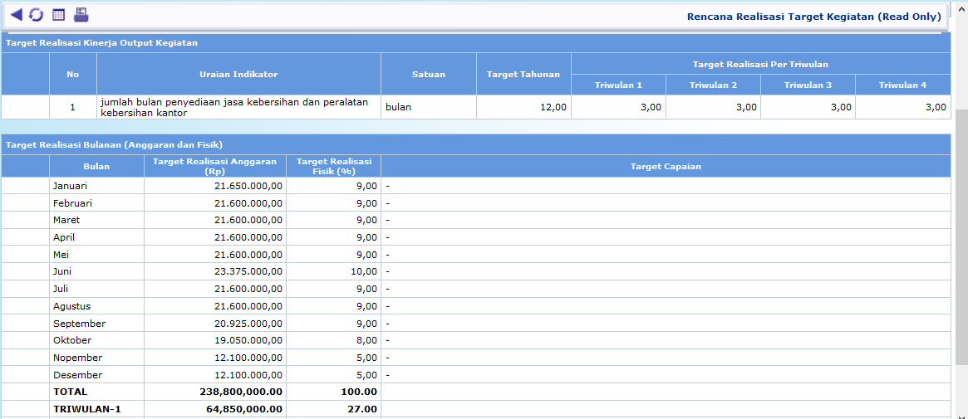Click the TOTAL summary row label

pyautogui.click(x=70, y=392)
